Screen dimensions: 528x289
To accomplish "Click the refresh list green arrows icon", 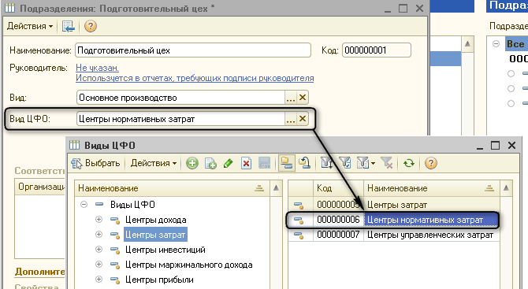I will 409,164.
